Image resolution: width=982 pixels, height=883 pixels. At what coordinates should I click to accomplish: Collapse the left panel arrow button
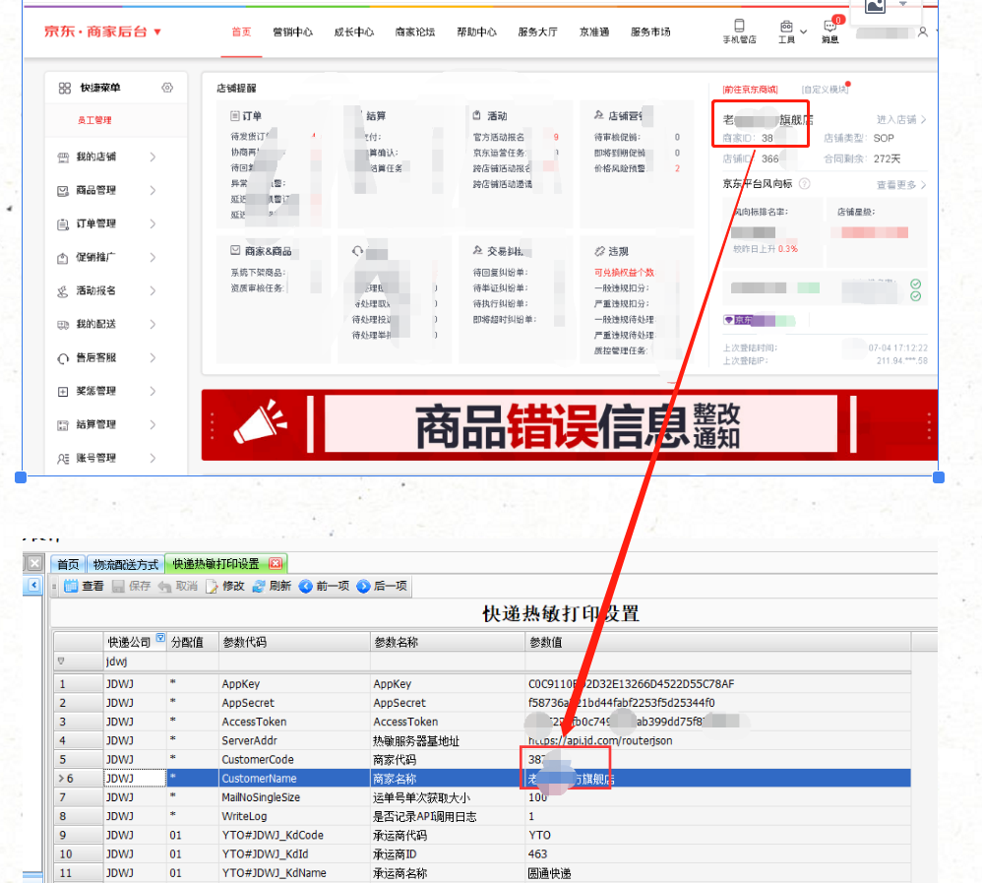(33, 586)
